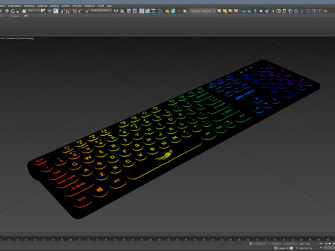The image size is (335, 251).
Task: Toggle the Isolate Selection status bar icon
Action: pos(251,244)
